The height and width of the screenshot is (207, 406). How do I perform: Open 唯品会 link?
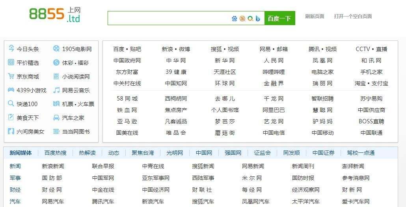click(x=176, y=133)
